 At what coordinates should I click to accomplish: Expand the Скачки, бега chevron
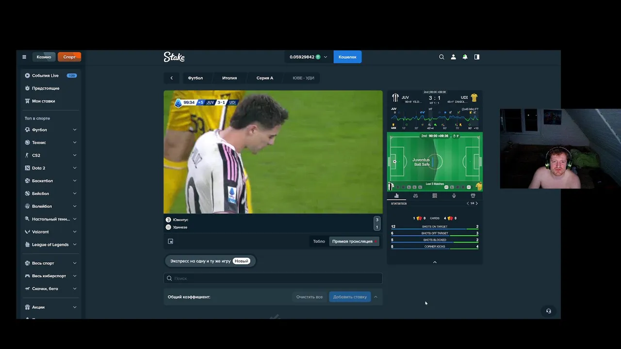pos(75,289)
